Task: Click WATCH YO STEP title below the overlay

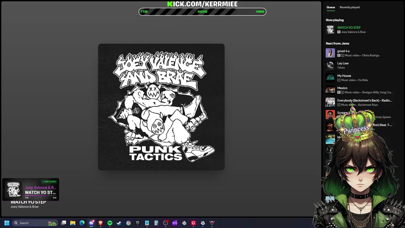Action: (x=28, y=202)
